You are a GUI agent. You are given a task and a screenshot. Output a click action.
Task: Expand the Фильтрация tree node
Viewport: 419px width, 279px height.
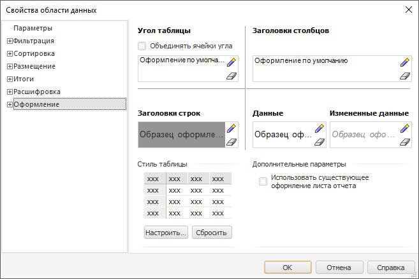click(x=10, y=41)
